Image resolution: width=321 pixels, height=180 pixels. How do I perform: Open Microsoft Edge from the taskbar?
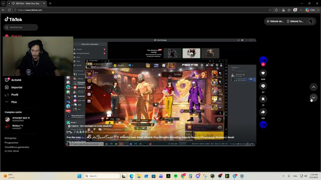click(x=131, y=176)
